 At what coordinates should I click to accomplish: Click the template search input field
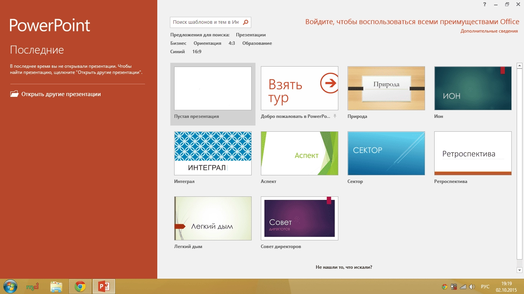pos(206,22)
